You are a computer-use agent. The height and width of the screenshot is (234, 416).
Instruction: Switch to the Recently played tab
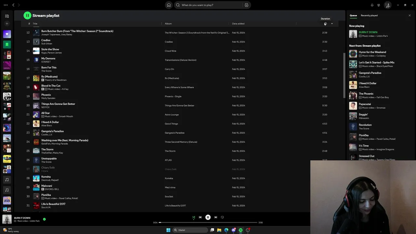coord(369,15)
